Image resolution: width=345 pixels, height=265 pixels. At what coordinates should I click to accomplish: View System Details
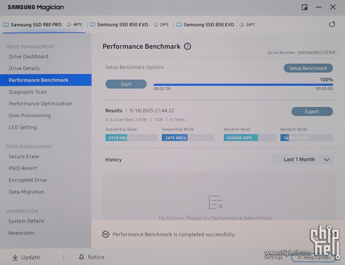26,221
